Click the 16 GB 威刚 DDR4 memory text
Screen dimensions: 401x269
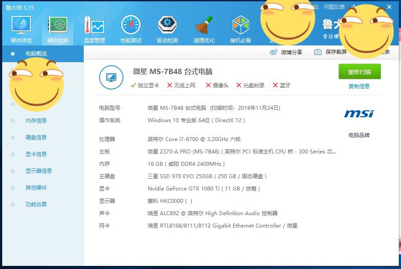(x=186, y=164)
